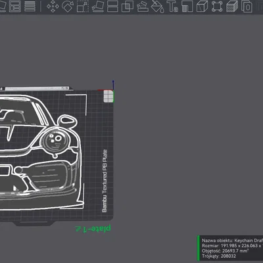
Task: Click the variable layer height icon
Action: point(30,6)
